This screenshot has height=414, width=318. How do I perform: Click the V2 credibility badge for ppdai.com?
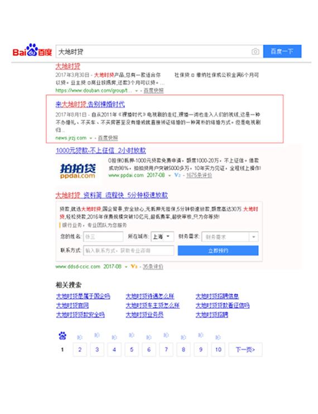(177, 175)
